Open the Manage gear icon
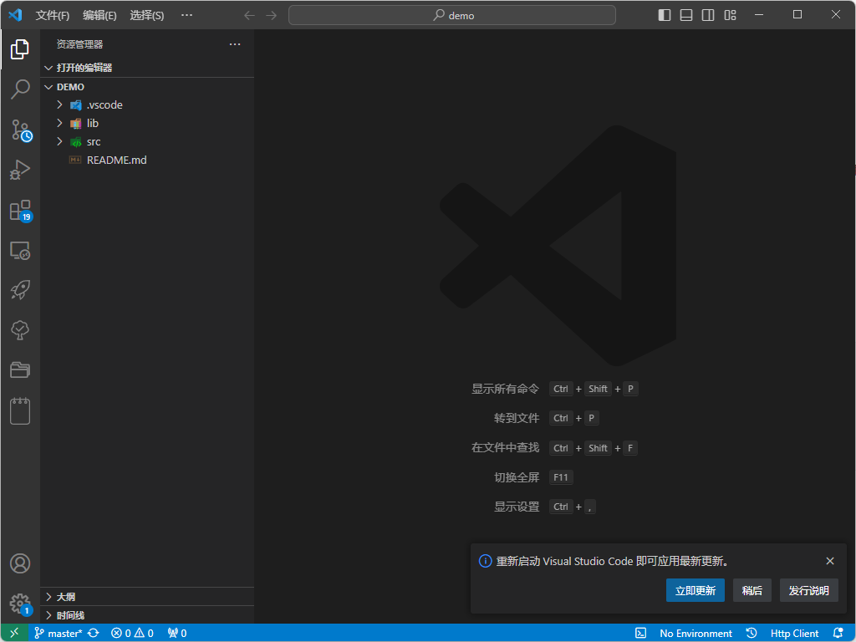Viewport: 856px width, 642px height. pos(20,604)
